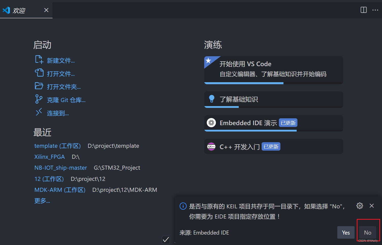Open the C++ 开发入门 walkthrough

[274, 146]
